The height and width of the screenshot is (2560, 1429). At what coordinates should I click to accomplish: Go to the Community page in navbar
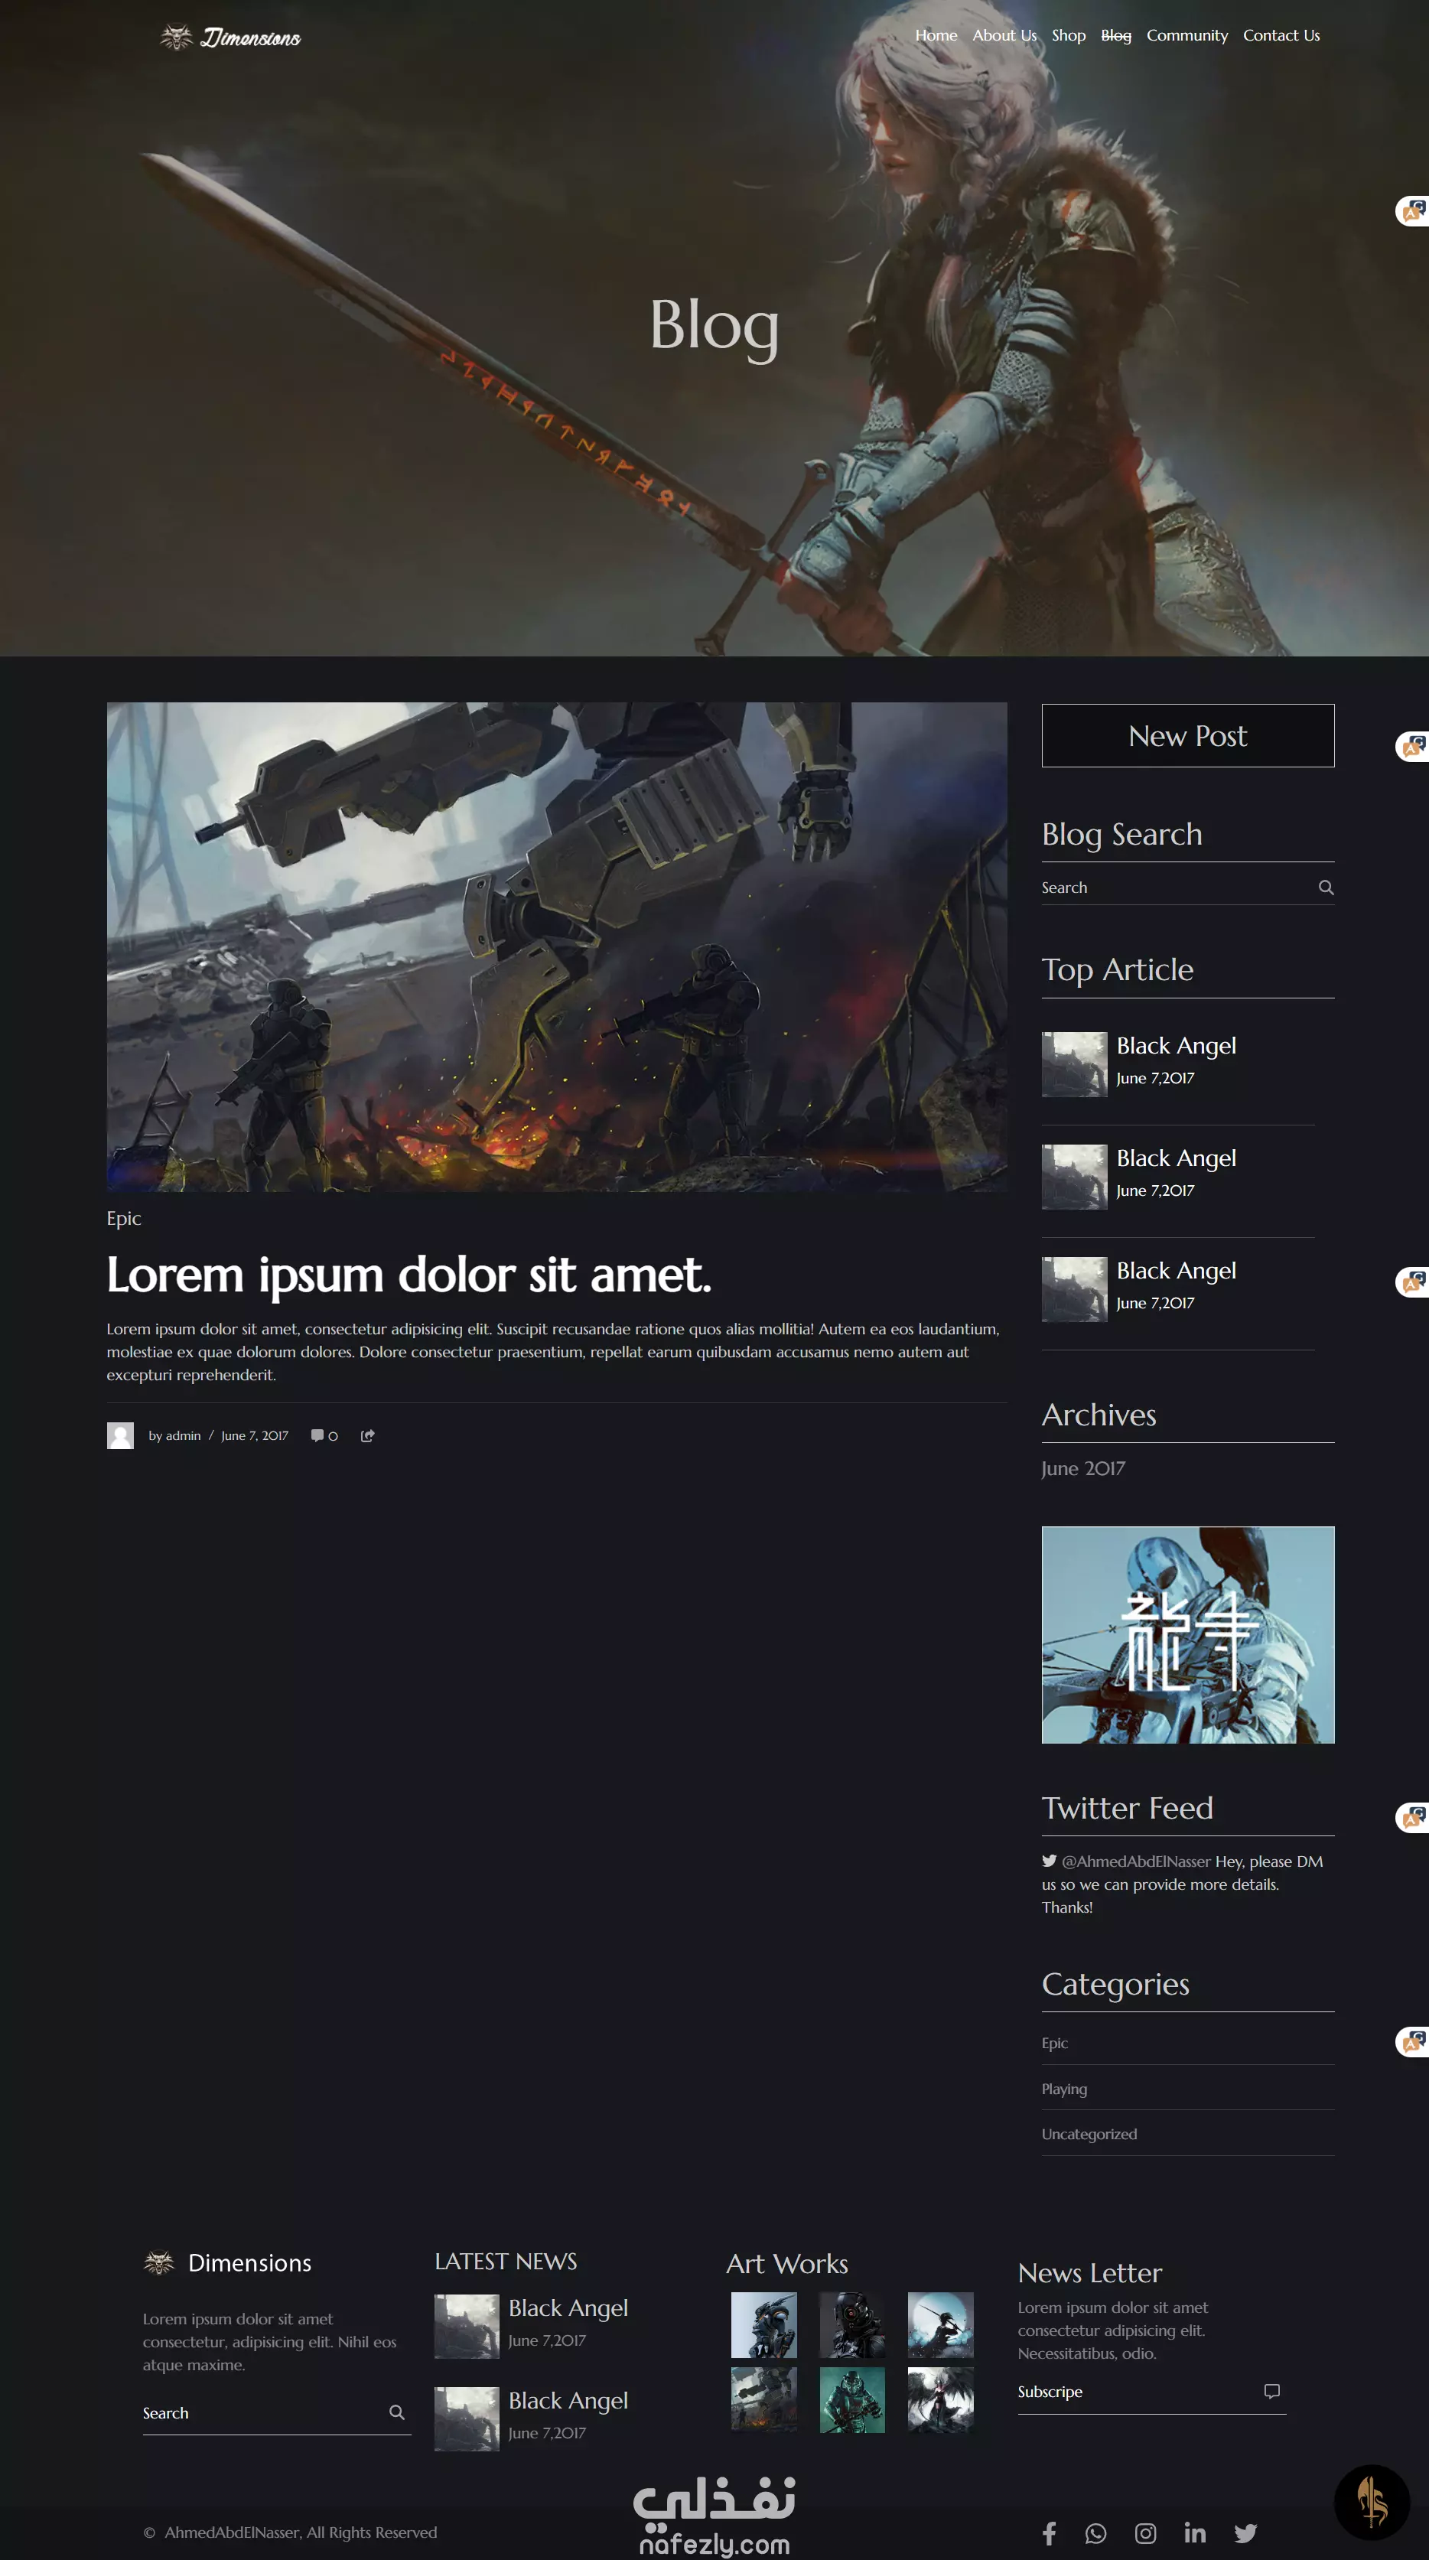(1186, 36)
